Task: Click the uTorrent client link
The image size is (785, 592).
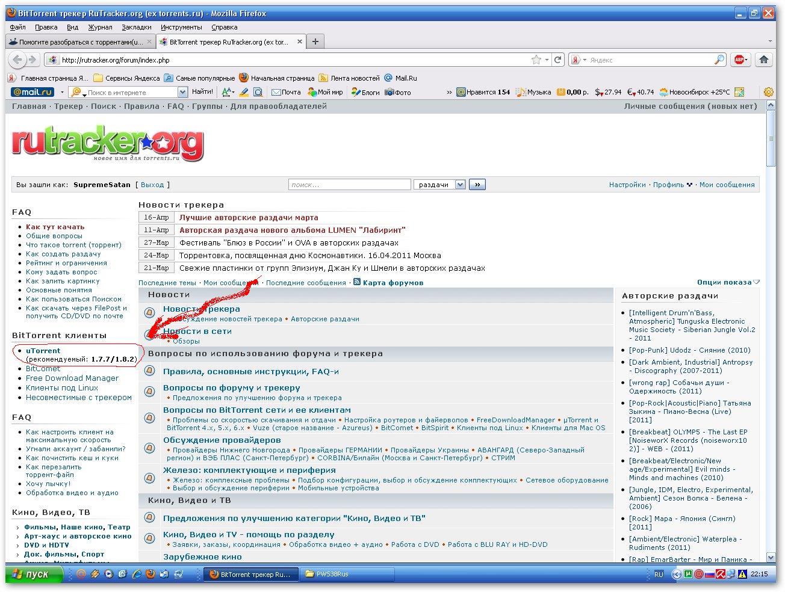Action: (43, 351)
